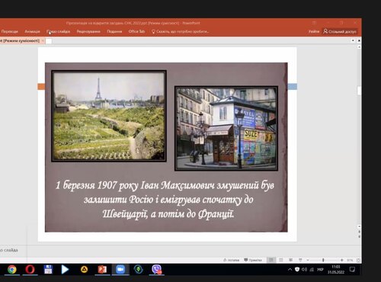Click the zoom slider handle
The height and width of the screenshot is (282, 381).
[x=323, y=260]
